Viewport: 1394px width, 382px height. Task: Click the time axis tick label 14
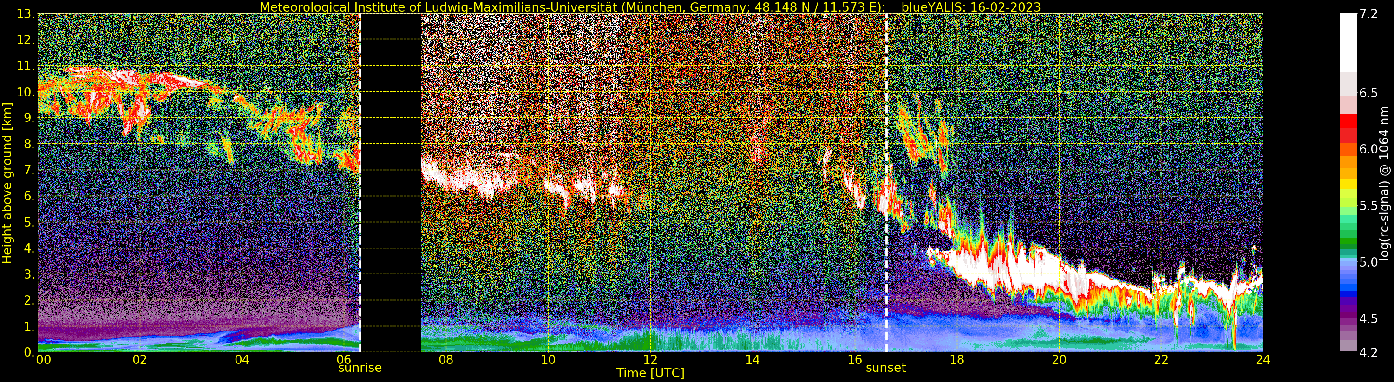752,359
